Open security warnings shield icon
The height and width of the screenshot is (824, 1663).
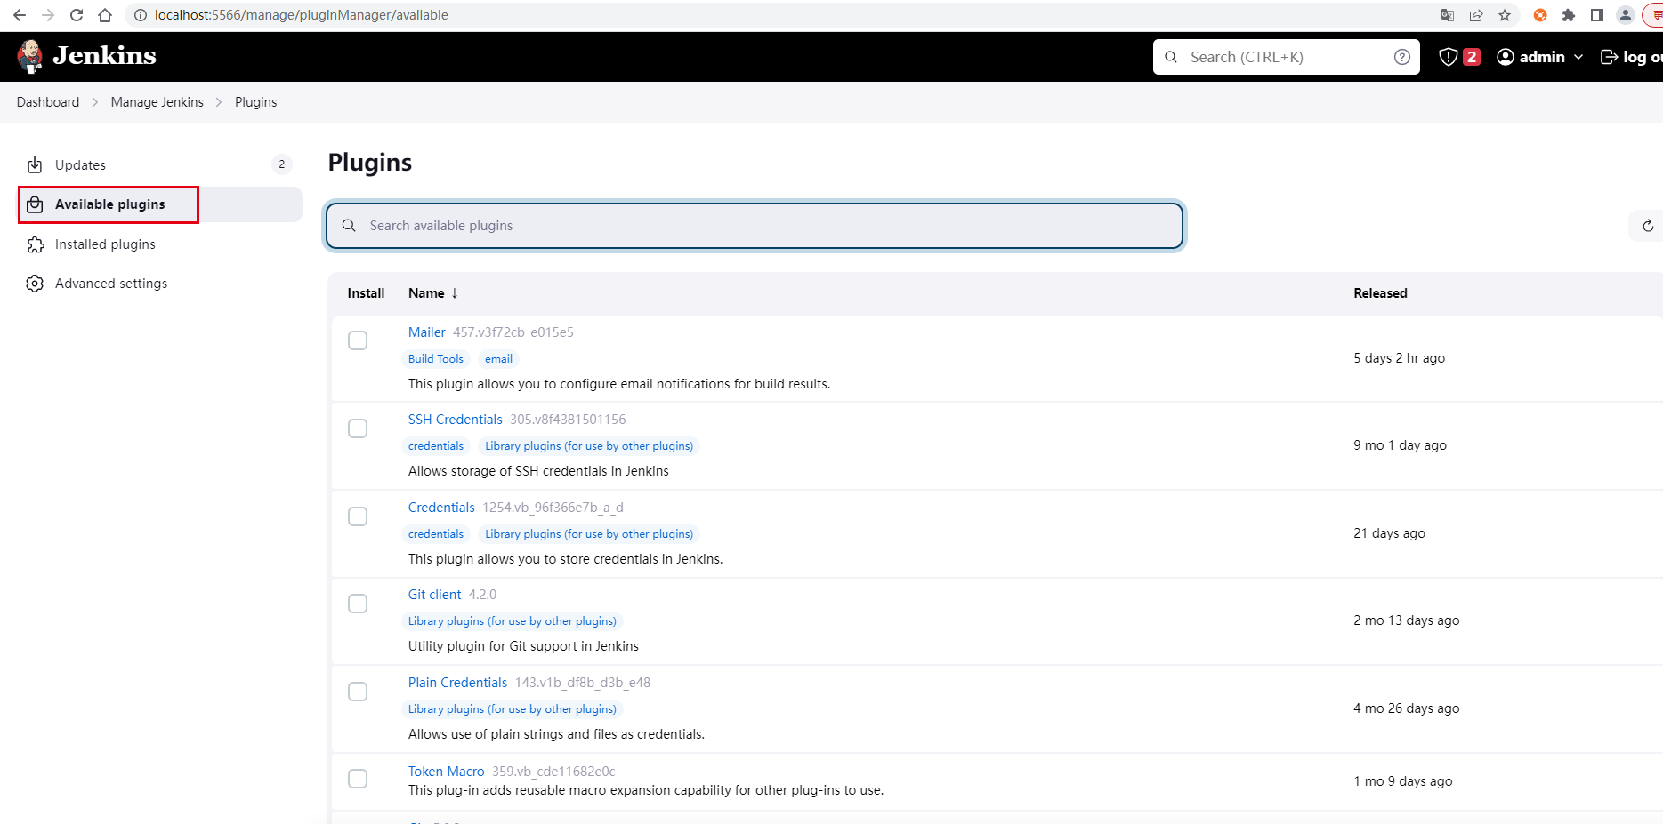[x=1449, y=57]
